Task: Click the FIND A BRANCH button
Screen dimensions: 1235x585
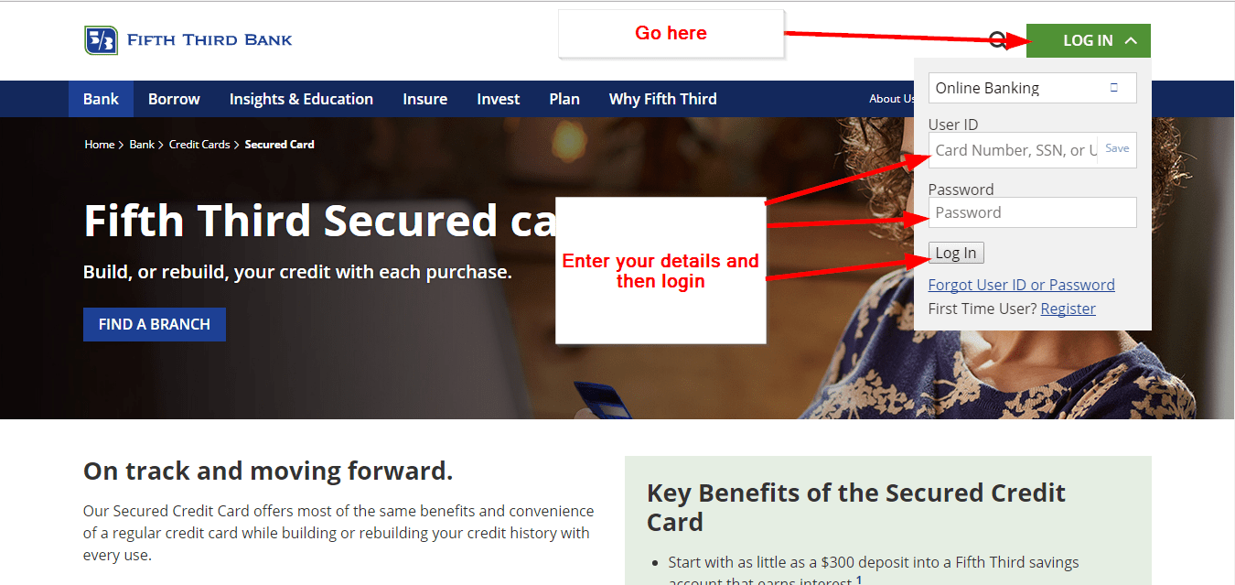Action: click(x=155, y=324)
